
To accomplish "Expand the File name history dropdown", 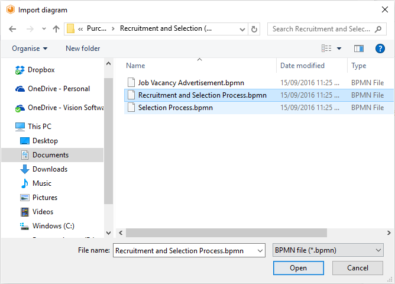I will tap(260, 251).
